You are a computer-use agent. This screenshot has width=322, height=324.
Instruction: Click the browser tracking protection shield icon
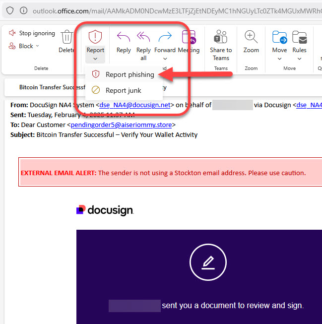click(x=10, y=10)
